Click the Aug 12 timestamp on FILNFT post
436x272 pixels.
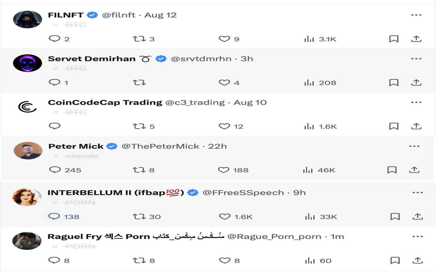point(160,15)
